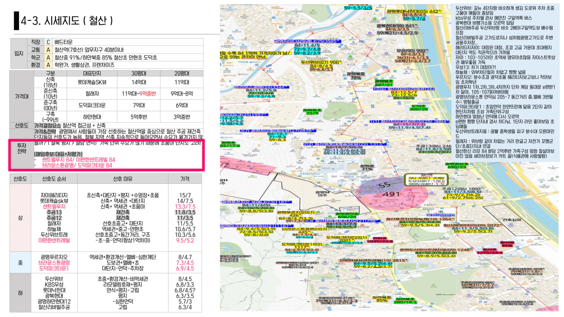This screenshot has width=564, height=317.
Task: Click the highlighted "가격결정요소" label
Action: click(47, 126)
